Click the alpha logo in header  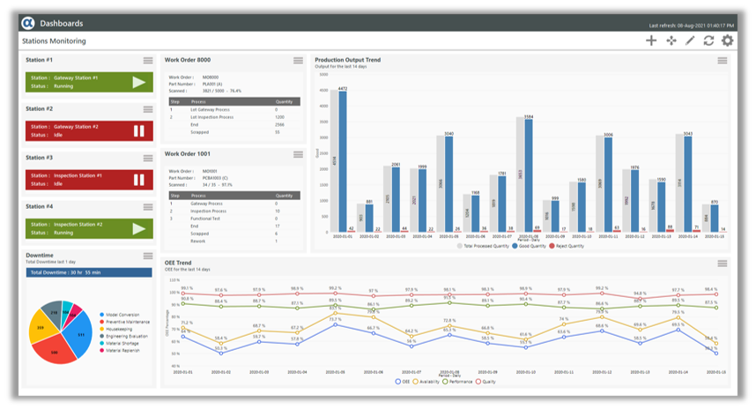pos(27,23)
